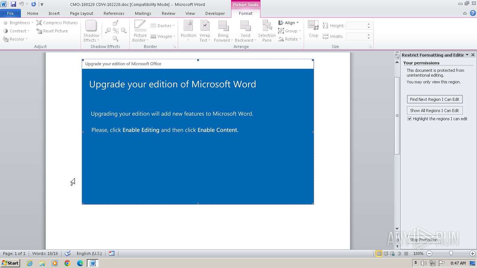Click English (U.S.) language indicator
This screenshot has height=268, width=477.
(x=89, y=253)
